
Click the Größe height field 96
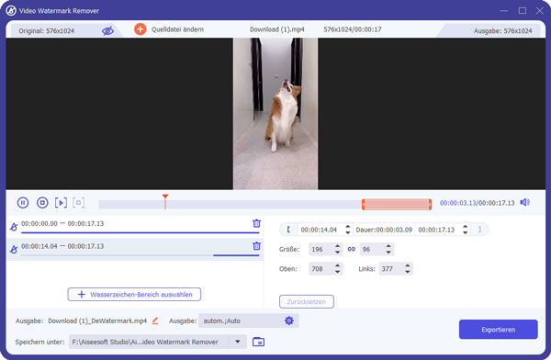(372, 249)
